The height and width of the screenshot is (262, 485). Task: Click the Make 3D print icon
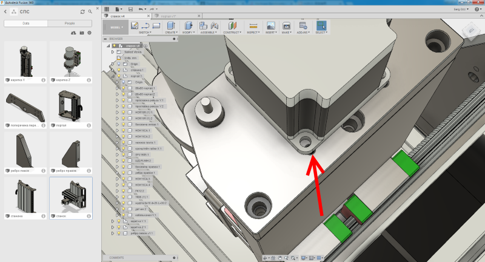286,25
